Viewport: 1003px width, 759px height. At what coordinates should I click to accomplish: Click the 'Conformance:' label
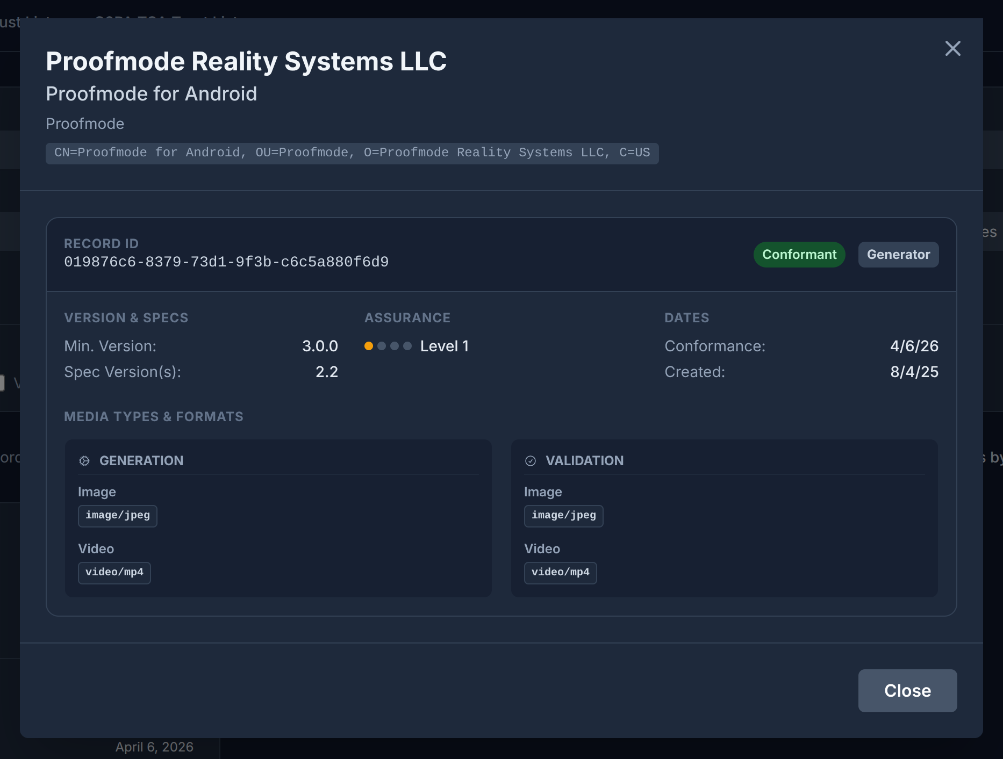(715, 346)
